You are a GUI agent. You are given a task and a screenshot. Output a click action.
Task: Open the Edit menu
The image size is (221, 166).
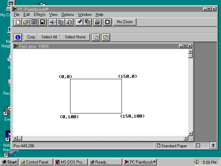(27, 15)
